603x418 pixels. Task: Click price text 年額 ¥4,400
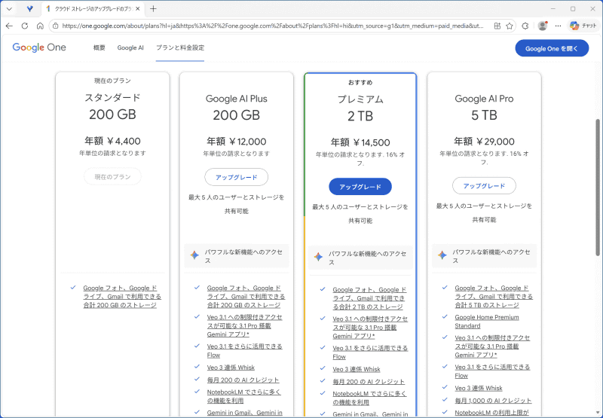(x=112, y=141)
